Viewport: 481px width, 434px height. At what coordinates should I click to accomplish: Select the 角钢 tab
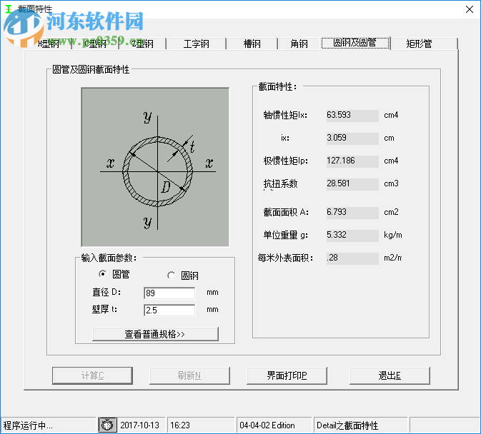(x=299, y=44)
